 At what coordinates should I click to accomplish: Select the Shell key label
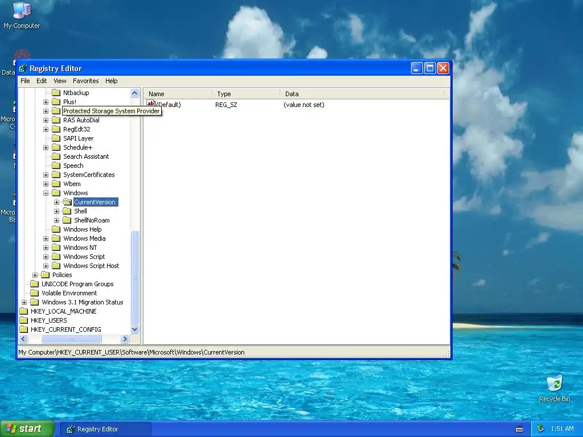pos(80,211)
